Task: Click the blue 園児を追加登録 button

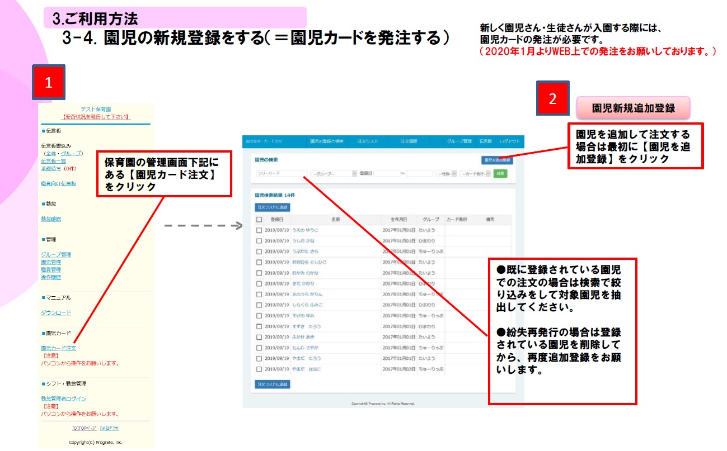Action: click(x=497, y=160)
